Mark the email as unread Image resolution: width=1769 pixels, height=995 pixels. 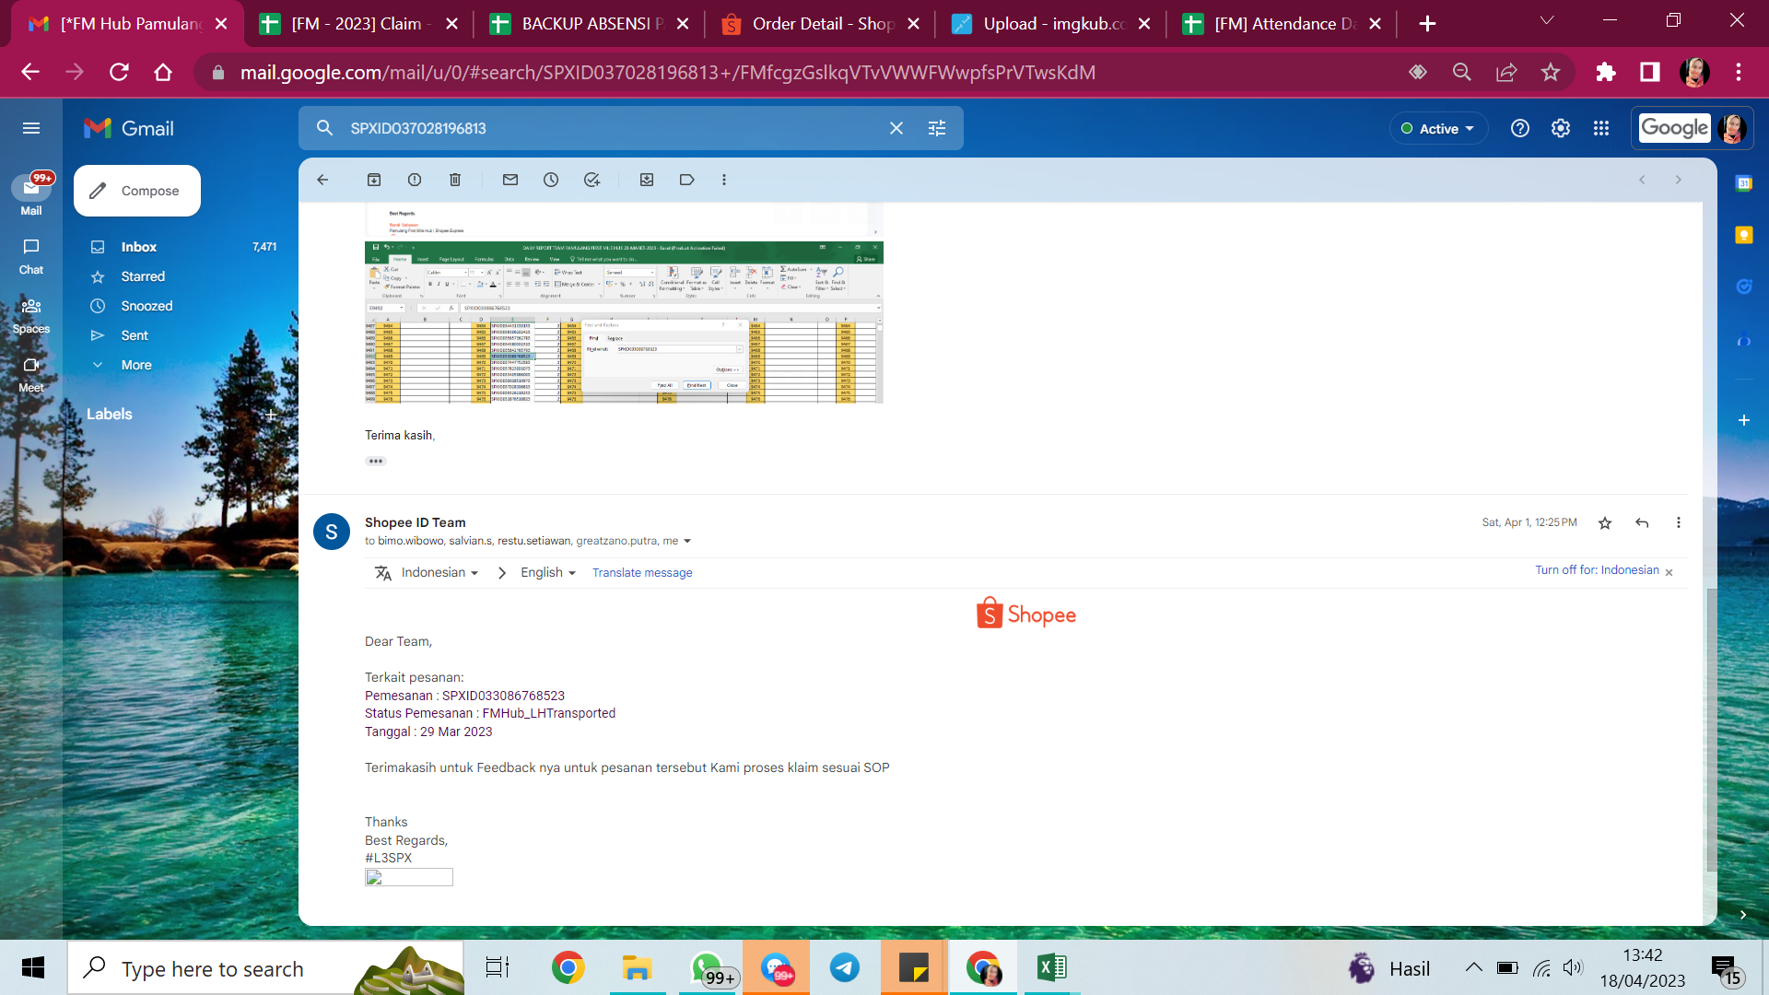[510, 180]
